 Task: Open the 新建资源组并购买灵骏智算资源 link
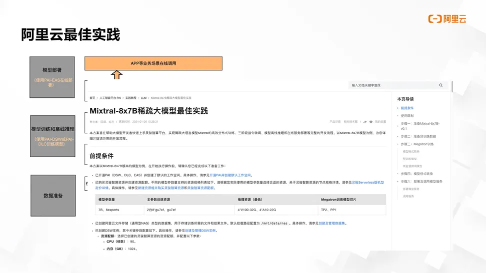pyautogui.click(x=161, y=188)
